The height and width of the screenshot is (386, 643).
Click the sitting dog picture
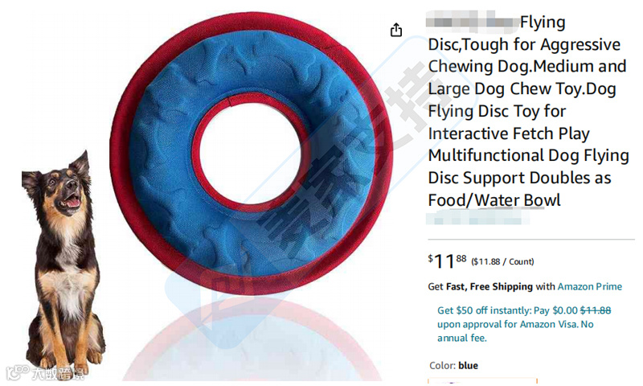[x=62, y=262]
